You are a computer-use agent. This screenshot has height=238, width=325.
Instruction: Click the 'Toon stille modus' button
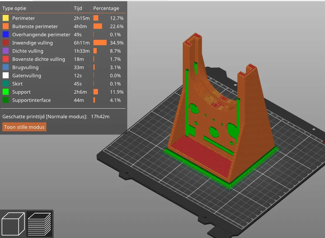point(24,127)
